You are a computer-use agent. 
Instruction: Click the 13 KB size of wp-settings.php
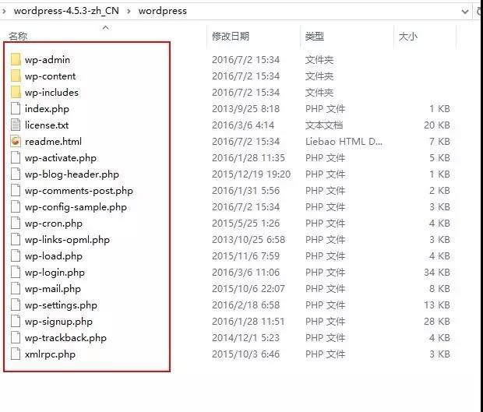pyautogui.click(x=437, y=305)
